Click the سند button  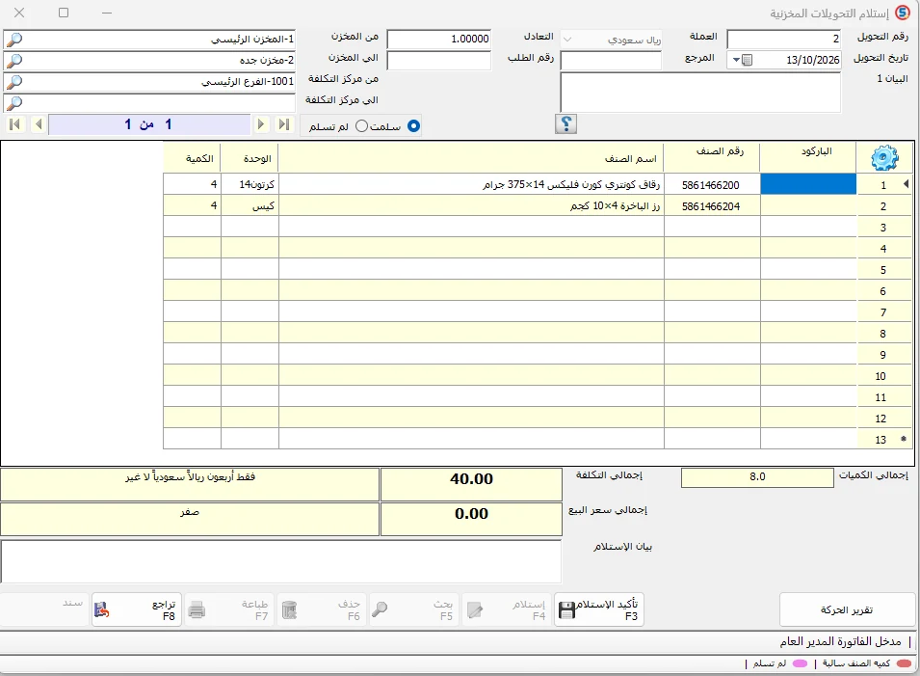[45, 609]
